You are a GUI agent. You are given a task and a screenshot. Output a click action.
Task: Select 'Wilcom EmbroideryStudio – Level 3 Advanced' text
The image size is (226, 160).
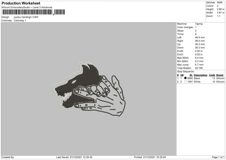click(x=27, y=8)
